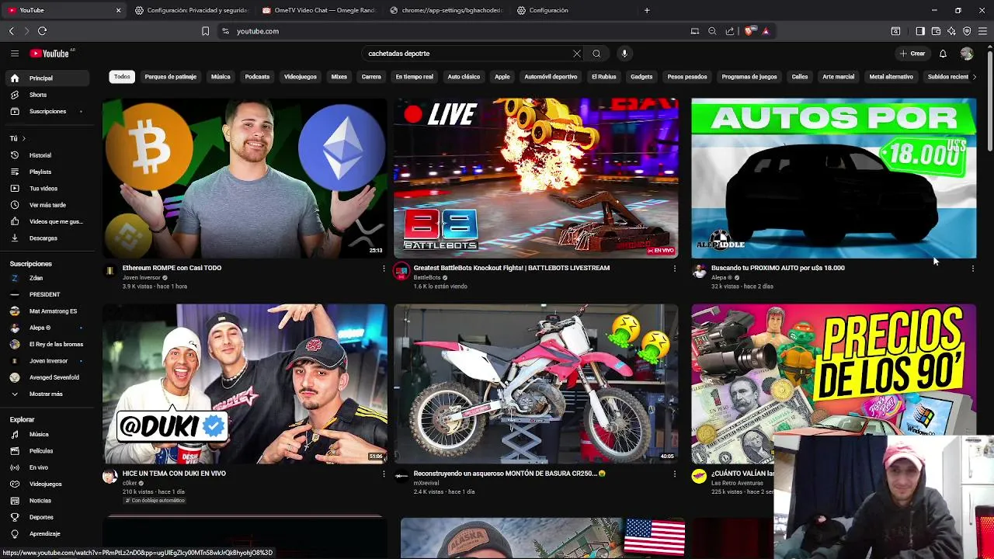
Task: Open Avenged Sevenfold channel
Action: (x=47, y=377)
